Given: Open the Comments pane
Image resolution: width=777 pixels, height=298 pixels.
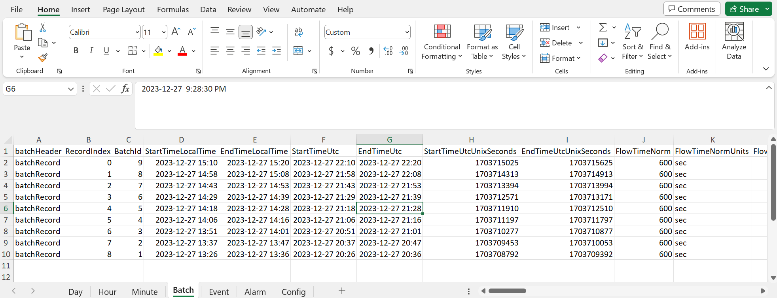Looking at the screenshot, I should pyautogui.click(x=692, y=9).
